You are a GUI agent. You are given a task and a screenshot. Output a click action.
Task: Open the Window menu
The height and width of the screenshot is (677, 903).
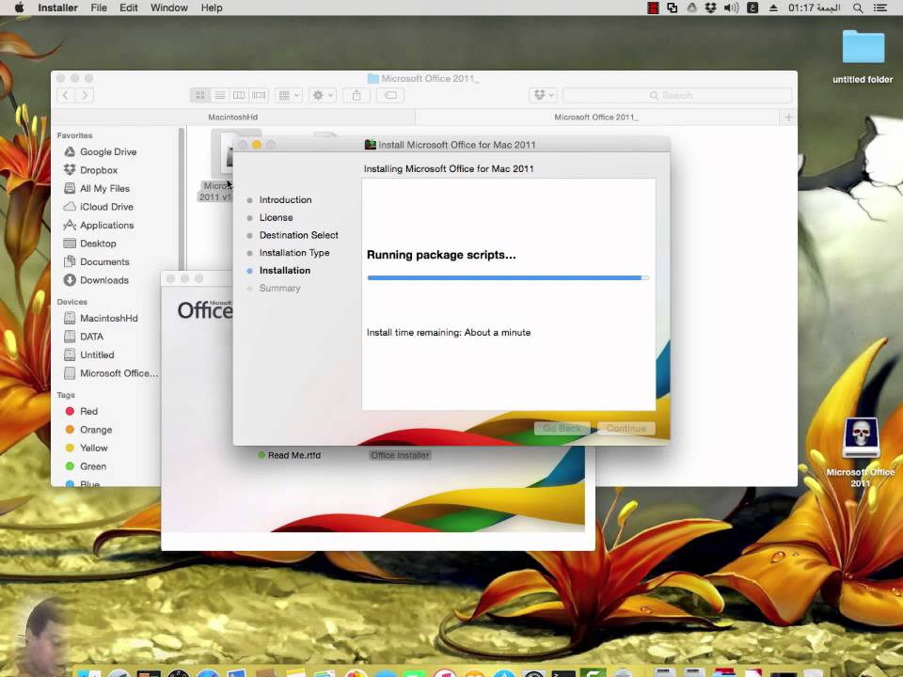(x=168, y=8)
